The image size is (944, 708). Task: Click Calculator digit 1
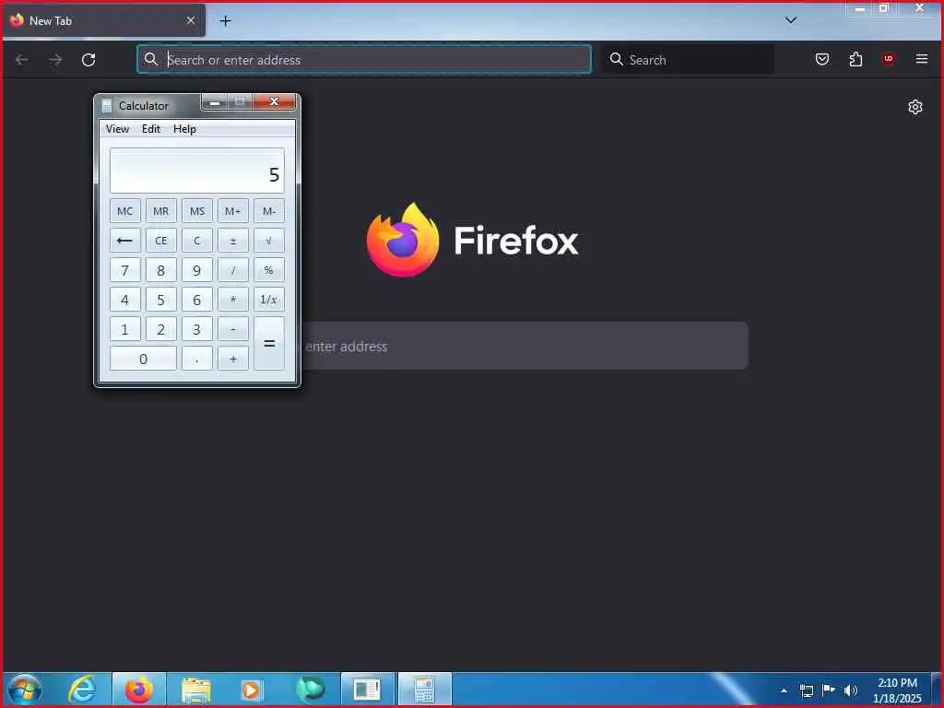[125, 329]
